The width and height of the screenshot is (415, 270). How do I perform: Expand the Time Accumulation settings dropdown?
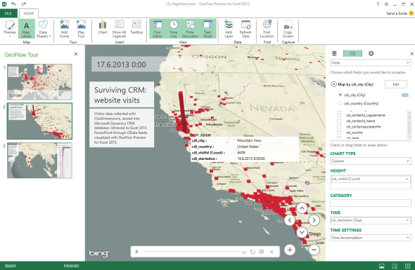pos(371,238)
